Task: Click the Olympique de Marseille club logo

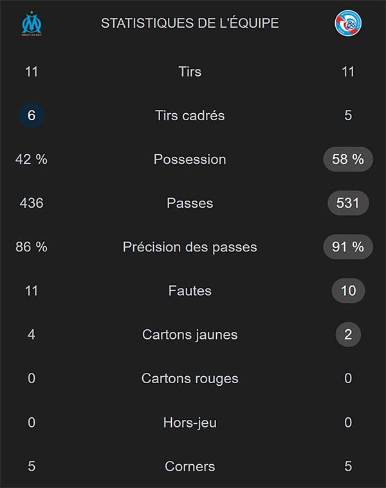Action: point(31,24)
